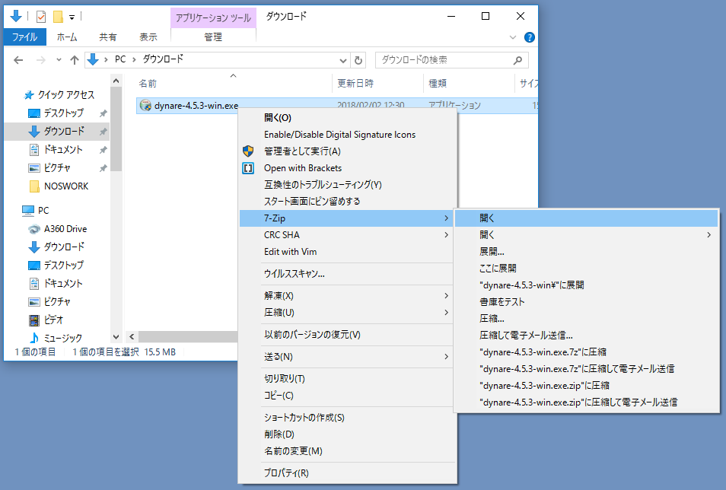Viewport: 726px width, 490px height.
Task: Open ミュージック under PC
Action: [63, 338]
